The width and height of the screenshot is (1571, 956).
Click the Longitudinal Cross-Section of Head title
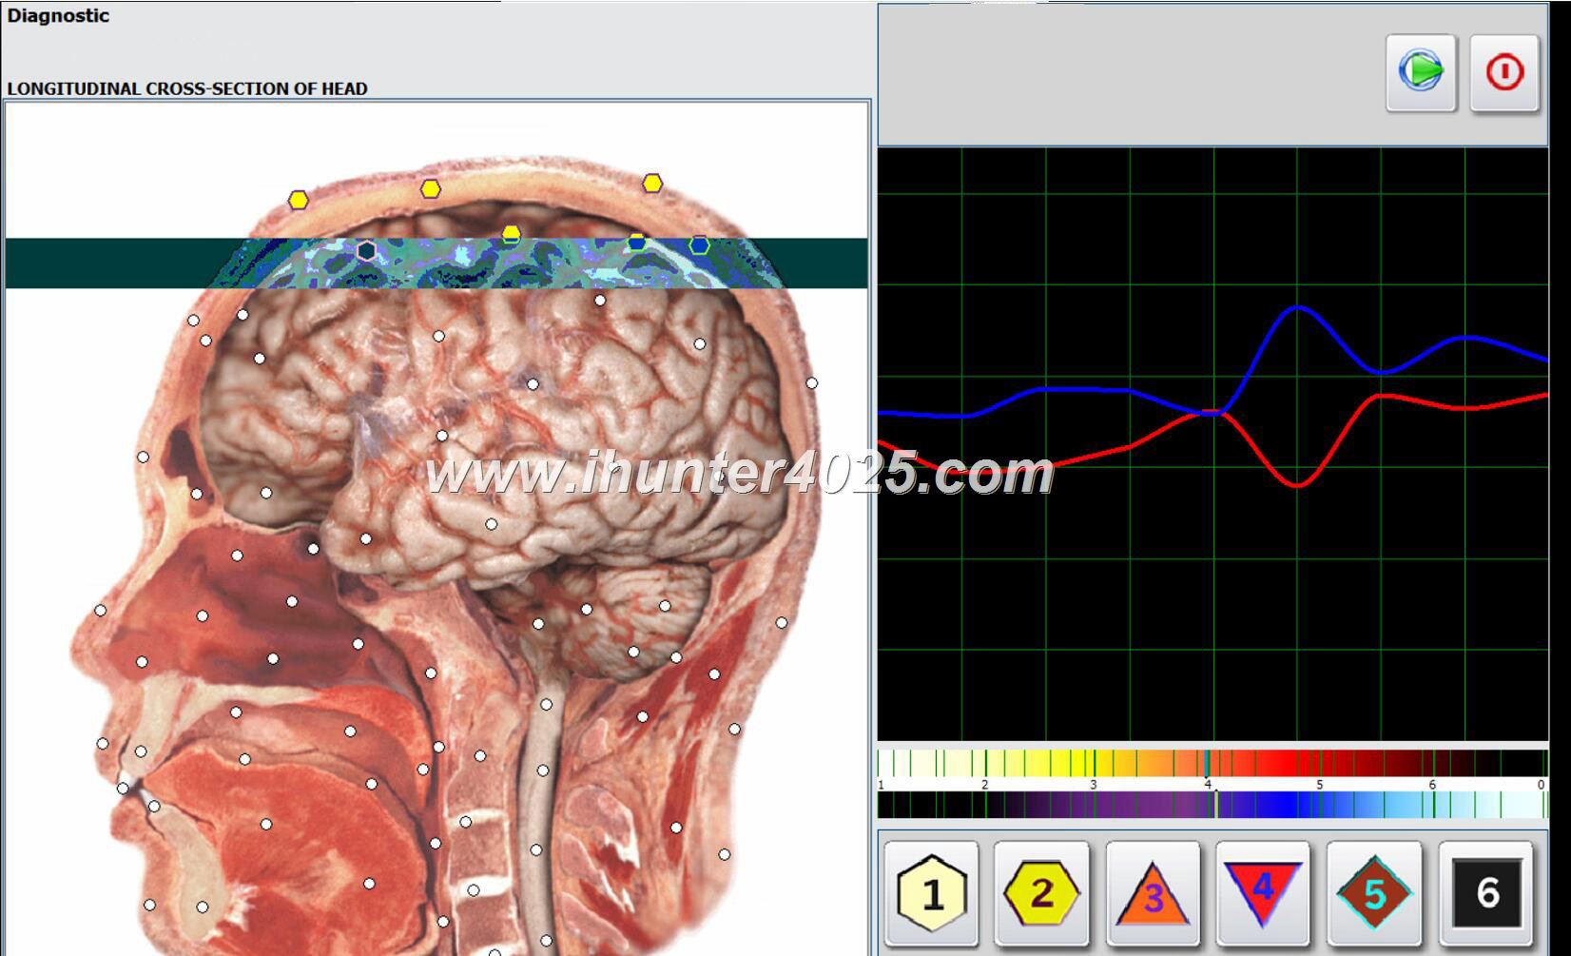pos(187,88)
